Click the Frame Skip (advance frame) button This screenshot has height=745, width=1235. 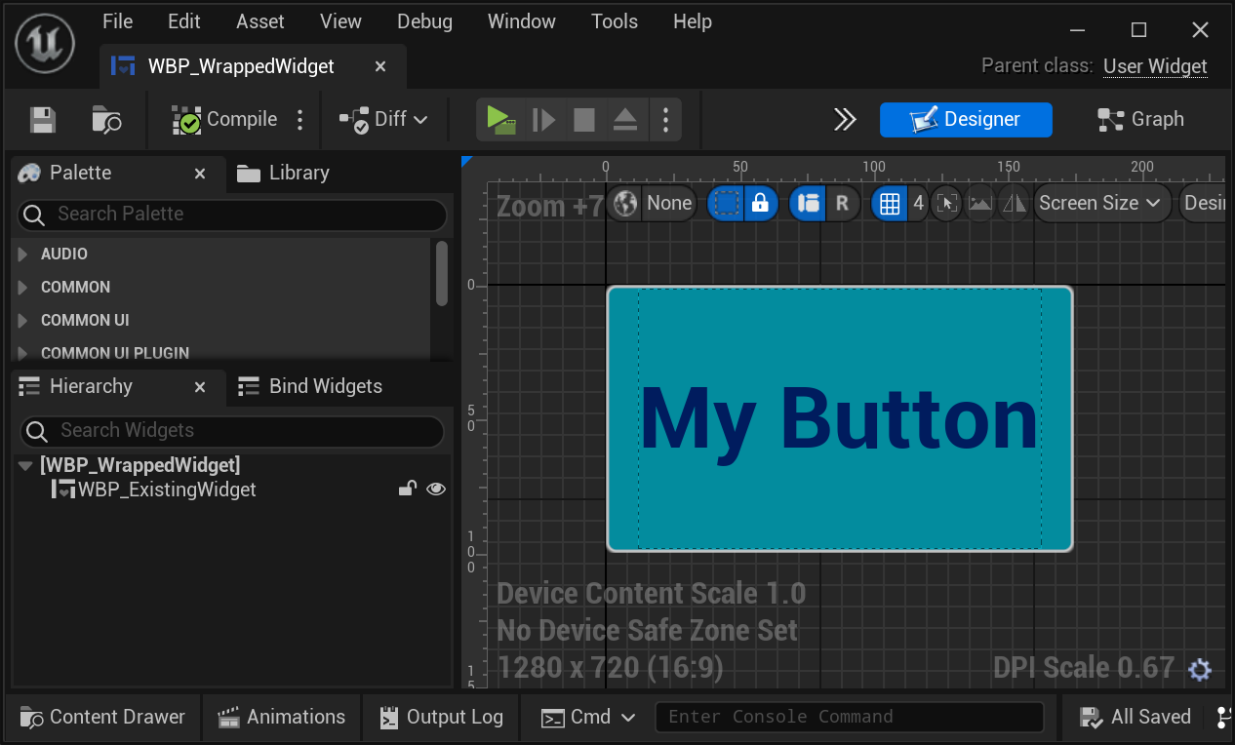pyautogui.click(x=543, y=120)
